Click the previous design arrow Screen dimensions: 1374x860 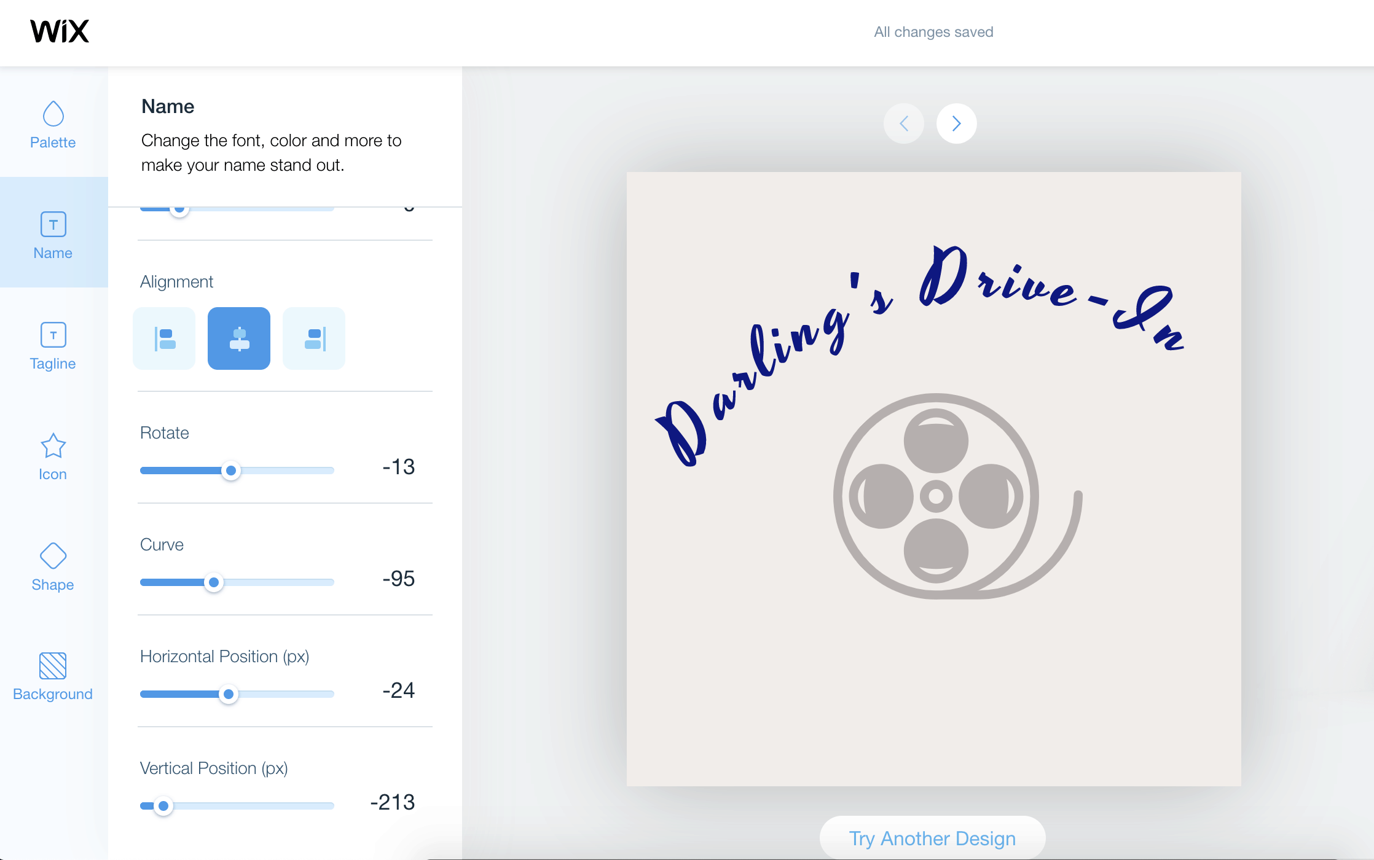(x=903, y=123)
